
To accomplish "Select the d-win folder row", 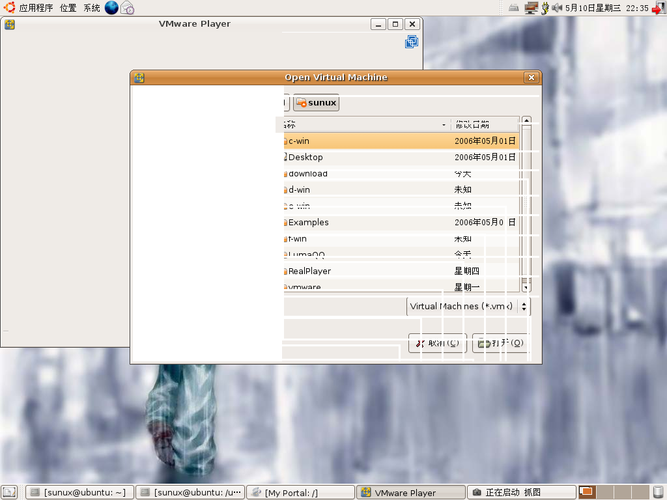I will click(x=401, y=189).
